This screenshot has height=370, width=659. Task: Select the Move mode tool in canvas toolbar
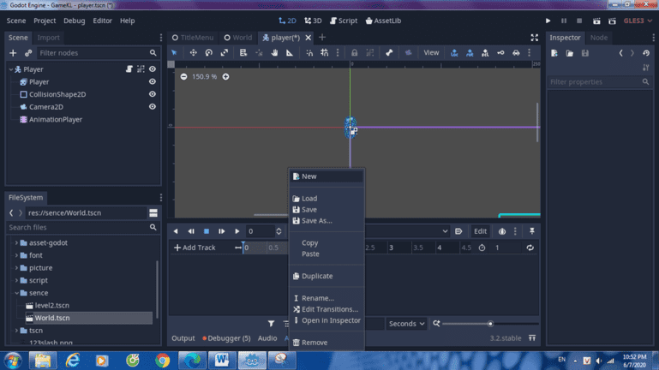[x=193, y=53]
